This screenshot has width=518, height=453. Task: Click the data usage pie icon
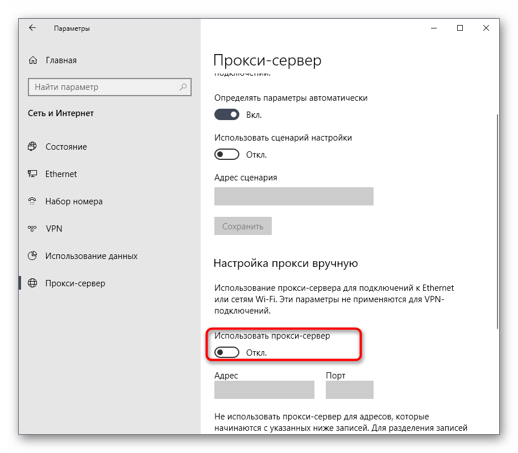click(x=32, y=256)
